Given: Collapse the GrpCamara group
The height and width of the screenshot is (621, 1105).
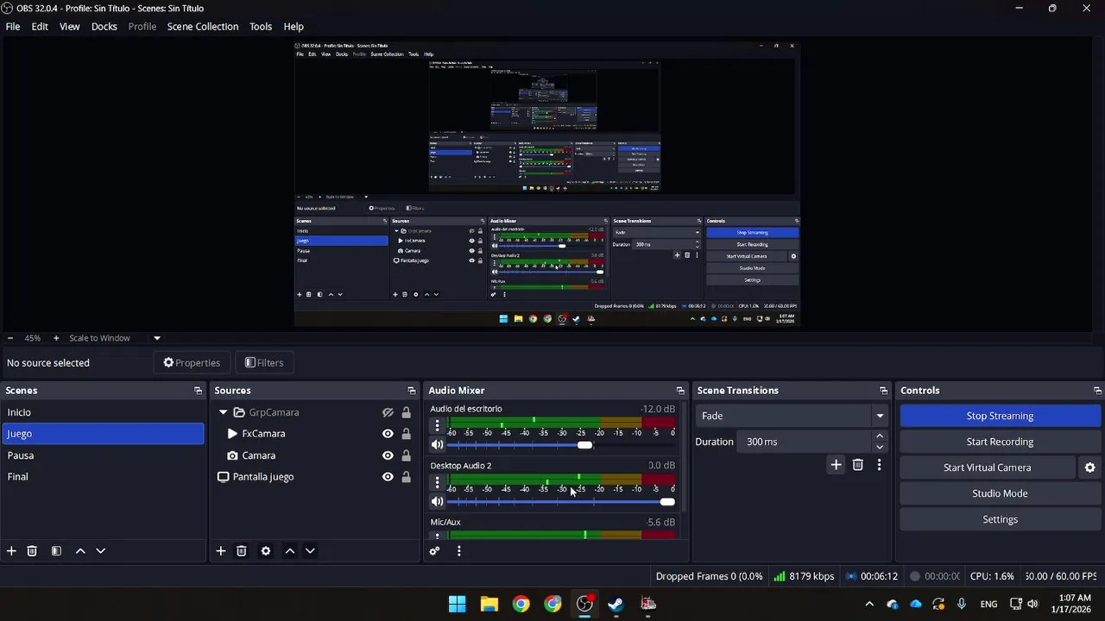Looking at the screenshot, I should 223,412.
